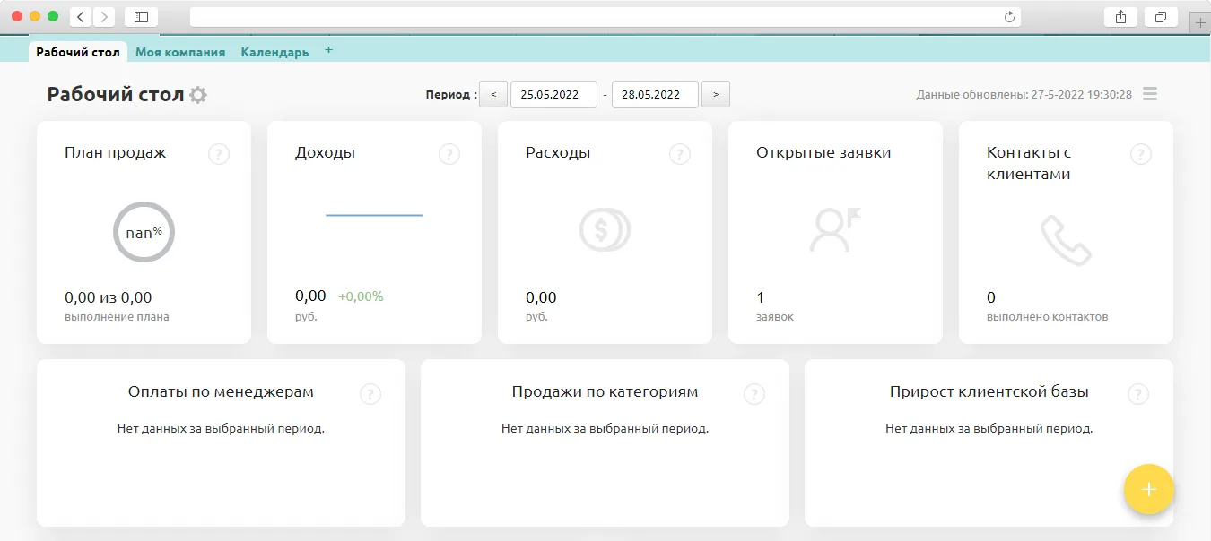This screenshot has width=1211, height=541.
Task: Toggle the browser sidebar button
Action: pos(141,17)
